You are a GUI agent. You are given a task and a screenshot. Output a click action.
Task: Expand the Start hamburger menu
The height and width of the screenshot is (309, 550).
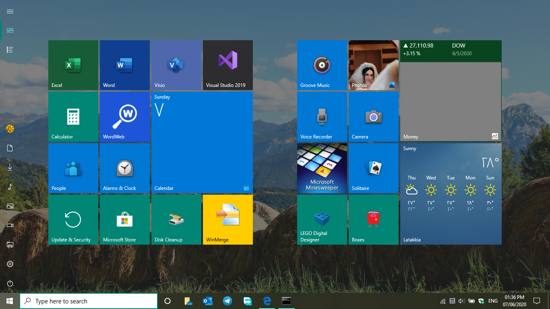click(10, 11)
